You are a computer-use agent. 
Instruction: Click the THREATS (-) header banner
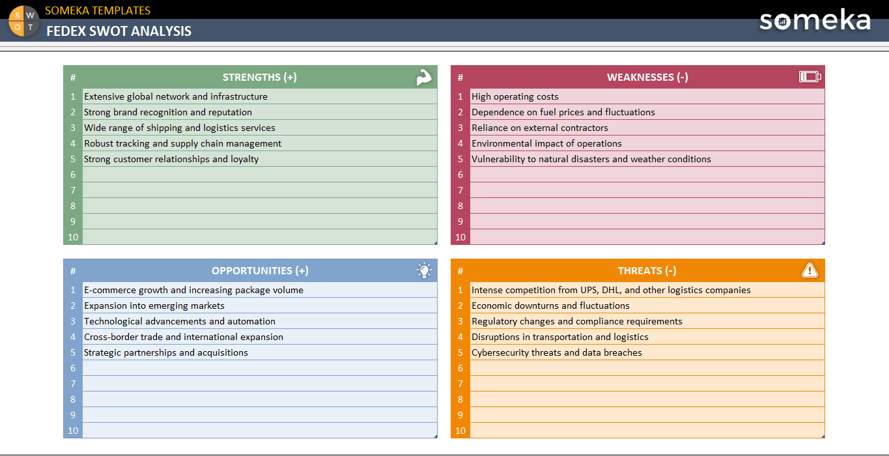pos(647,270)
